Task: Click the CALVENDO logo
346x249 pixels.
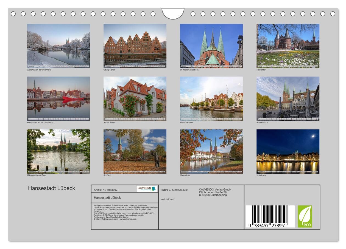Action: (147, 189)
